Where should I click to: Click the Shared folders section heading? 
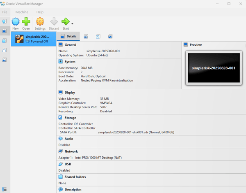click(75, 177)
